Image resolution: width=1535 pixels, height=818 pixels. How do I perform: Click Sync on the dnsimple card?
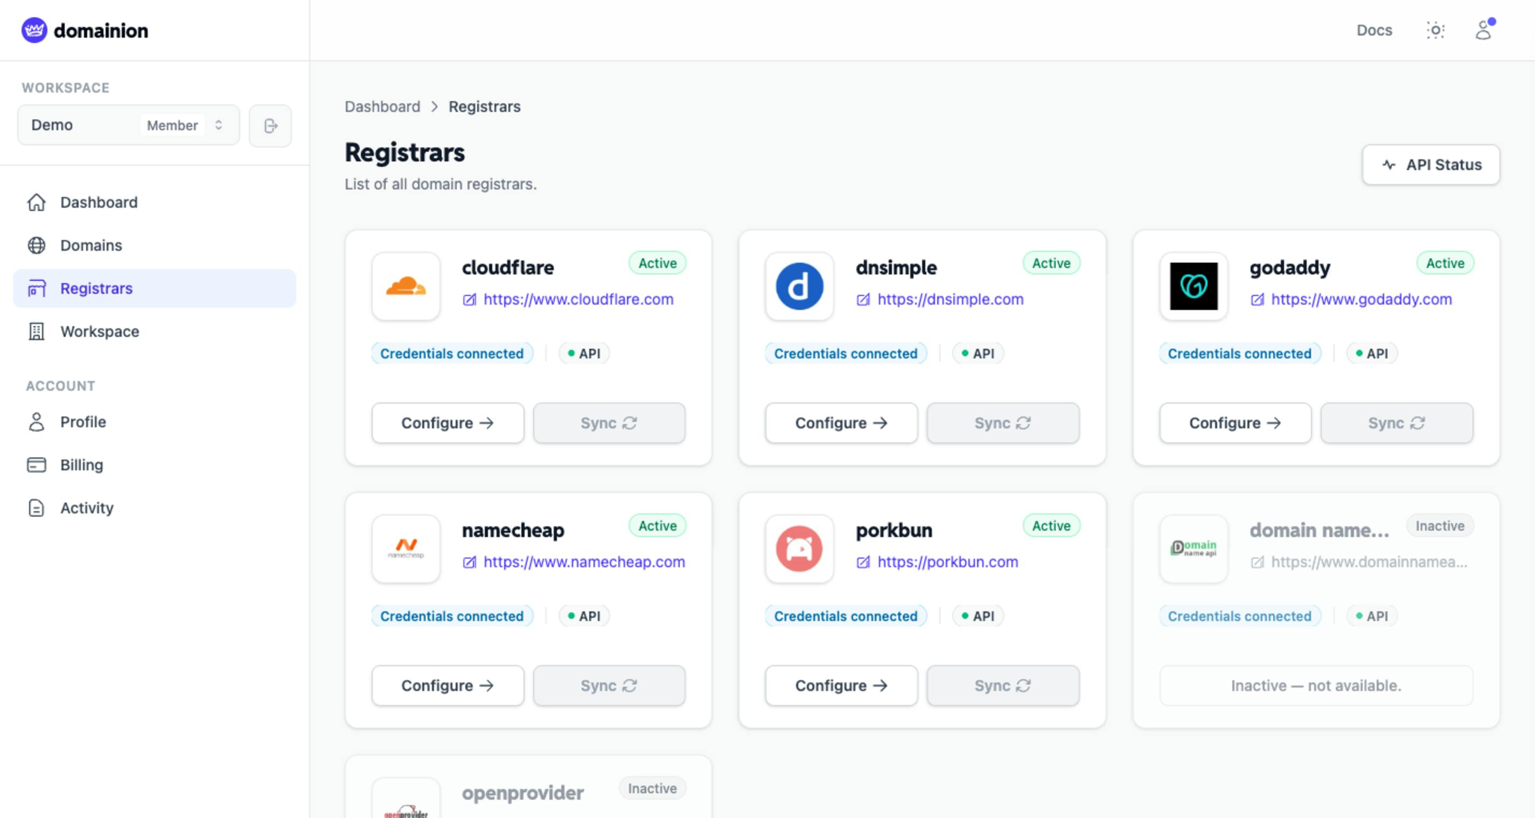[x=1003, y=424]
